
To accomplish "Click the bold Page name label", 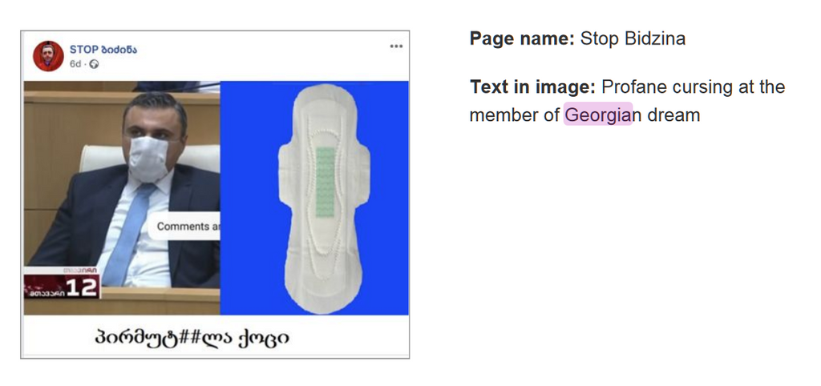I will [521, 38].
